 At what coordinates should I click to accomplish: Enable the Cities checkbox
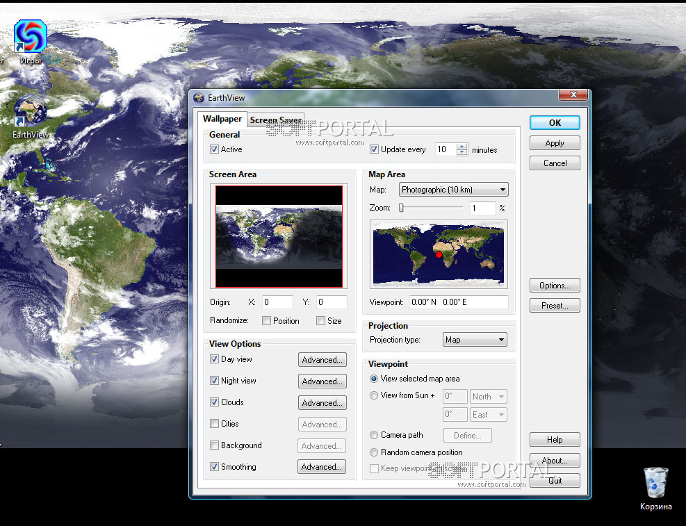214,424
